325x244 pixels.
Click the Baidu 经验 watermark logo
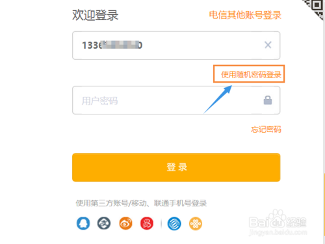(278, 219)
